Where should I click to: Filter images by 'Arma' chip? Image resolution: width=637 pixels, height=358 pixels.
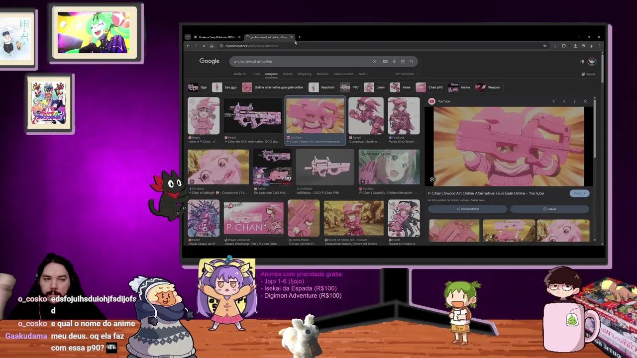click(x=401, y=88)
